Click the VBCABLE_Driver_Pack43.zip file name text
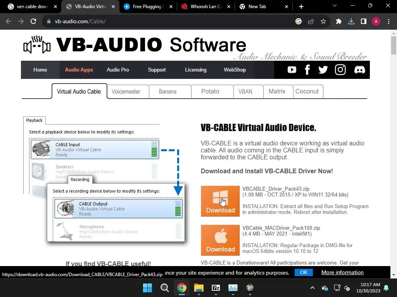This screenshot has height=297, width=397. tap(276, 189)
